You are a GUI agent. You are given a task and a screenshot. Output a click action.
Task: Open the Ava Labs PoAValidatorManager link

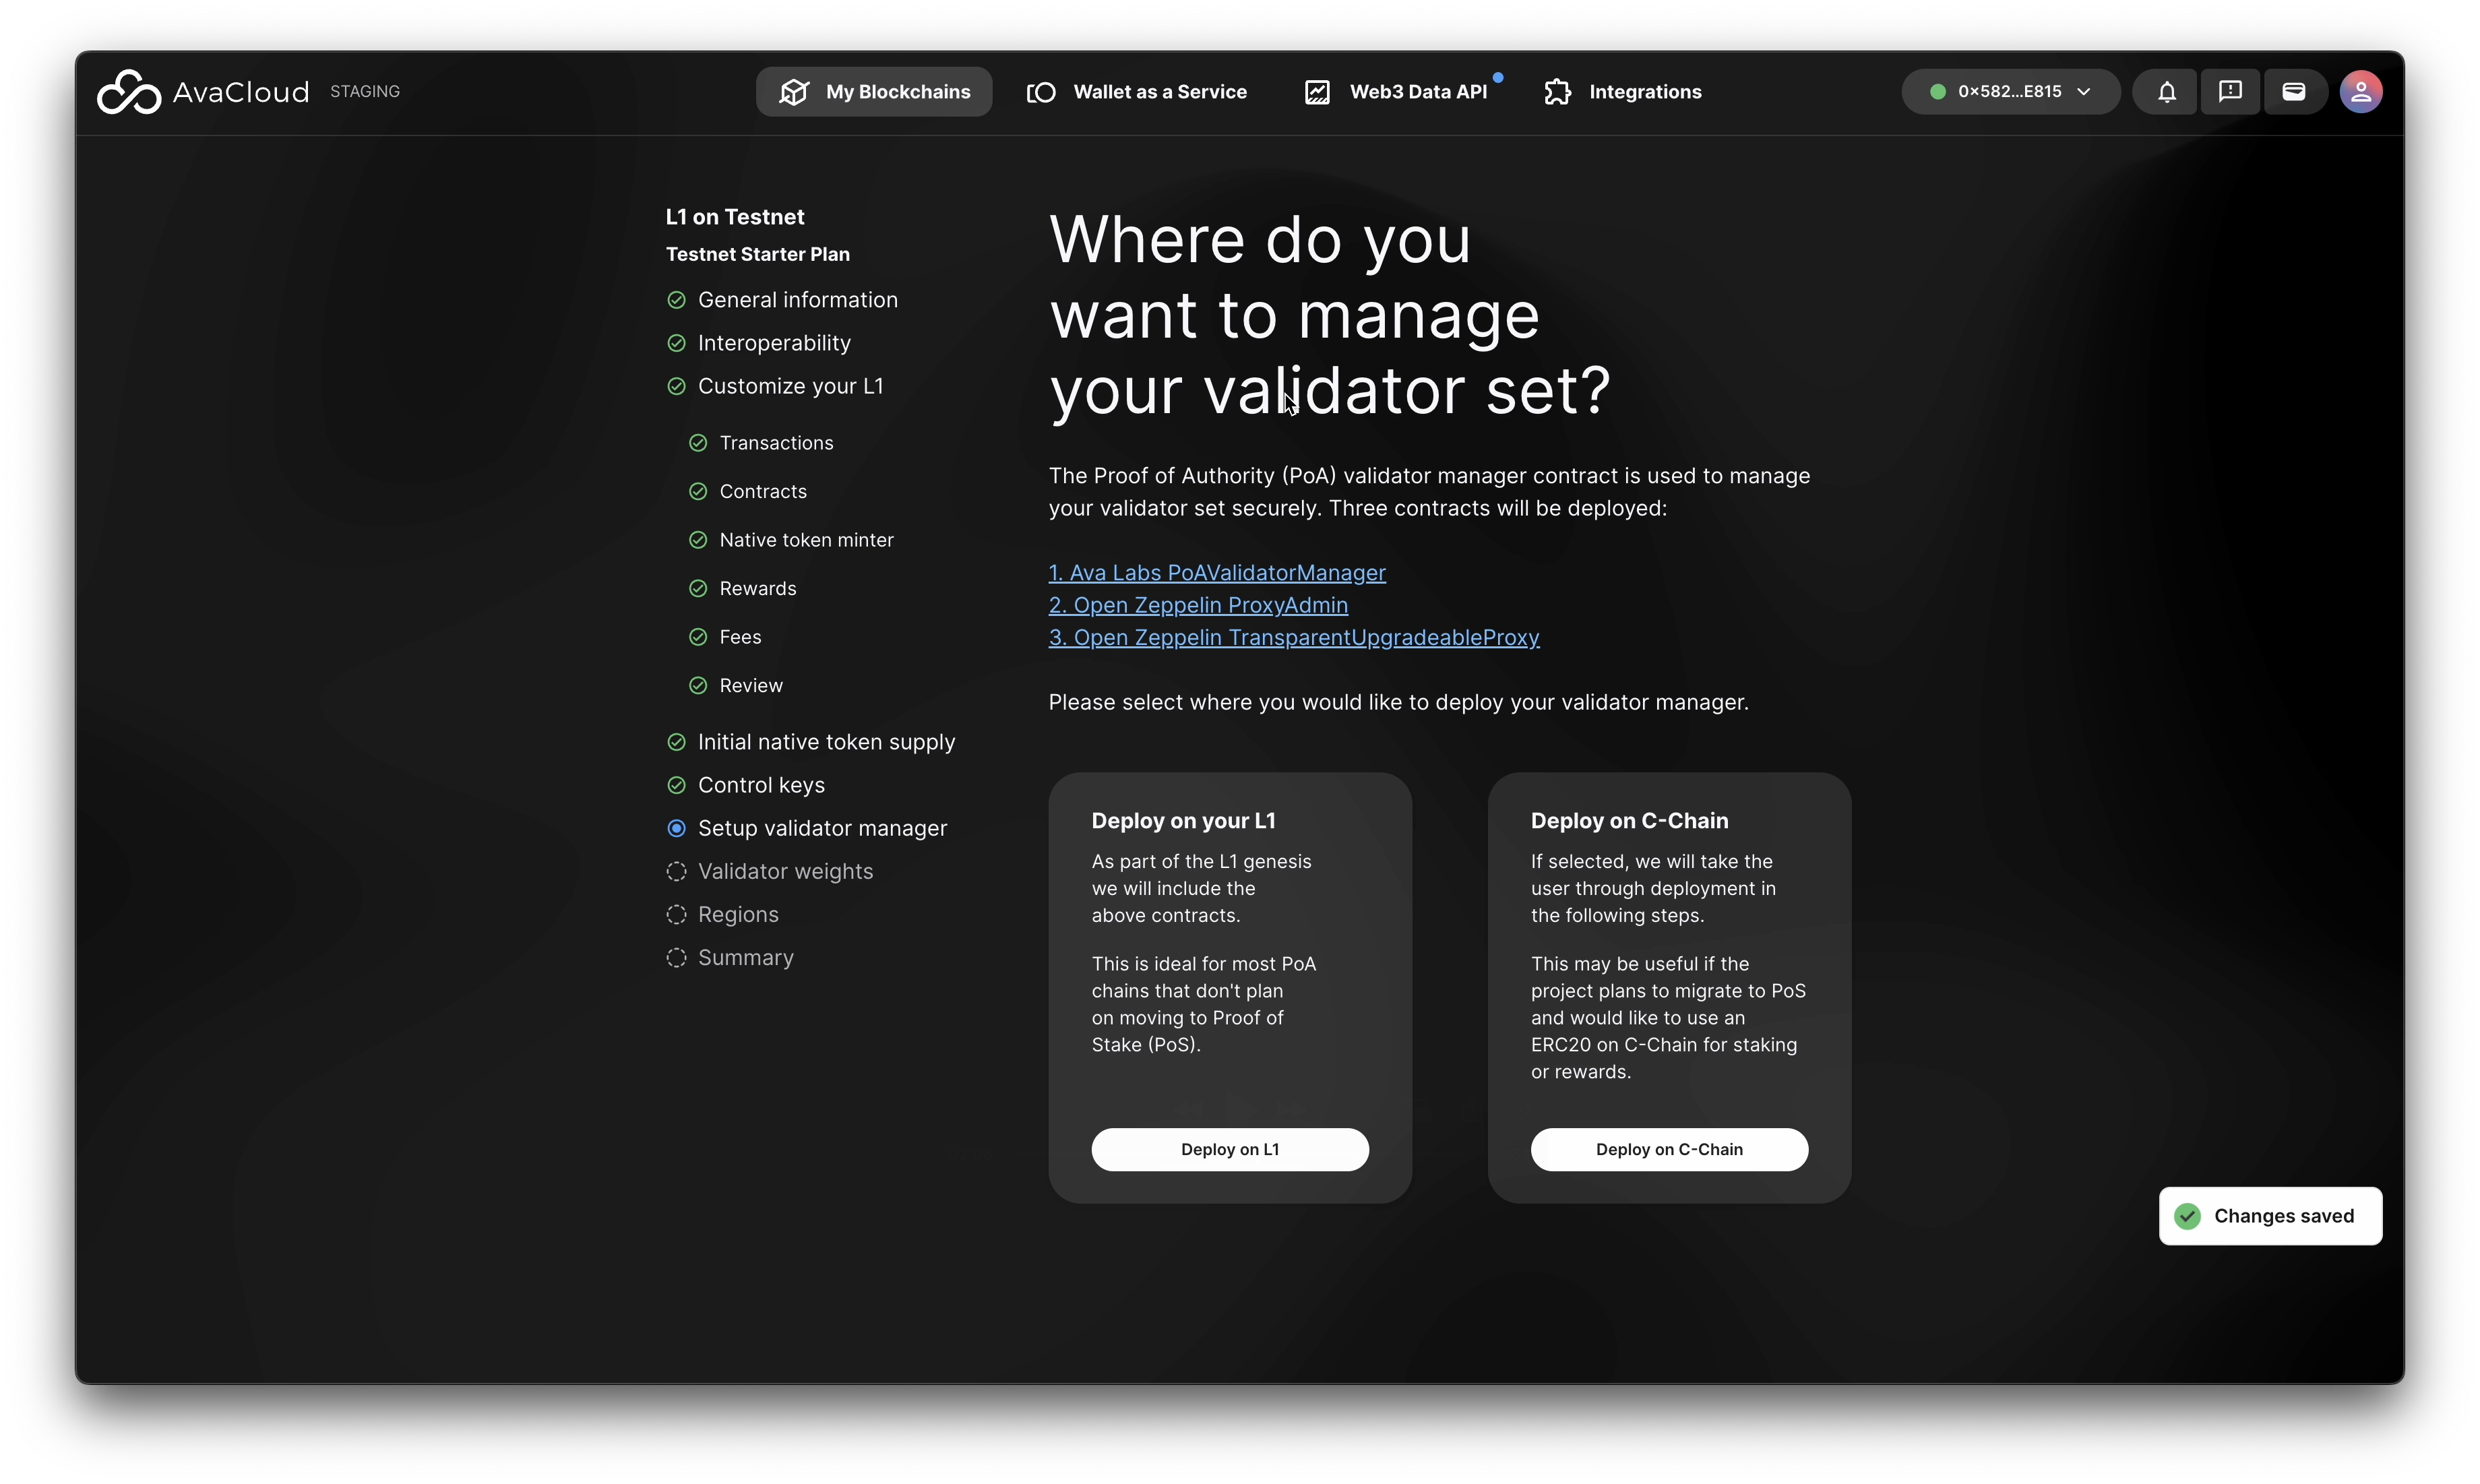tap(1216, 573)
